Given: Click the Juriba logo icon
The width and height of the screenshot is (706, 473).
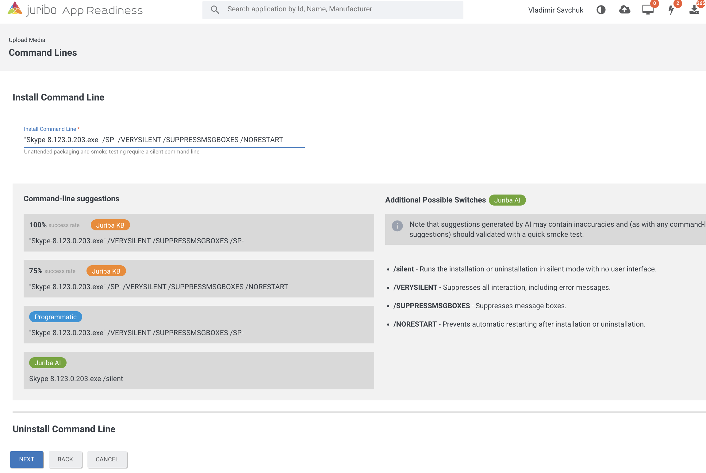Looking at the screenshot, I should pyautogui.click(x=15, y=9).
